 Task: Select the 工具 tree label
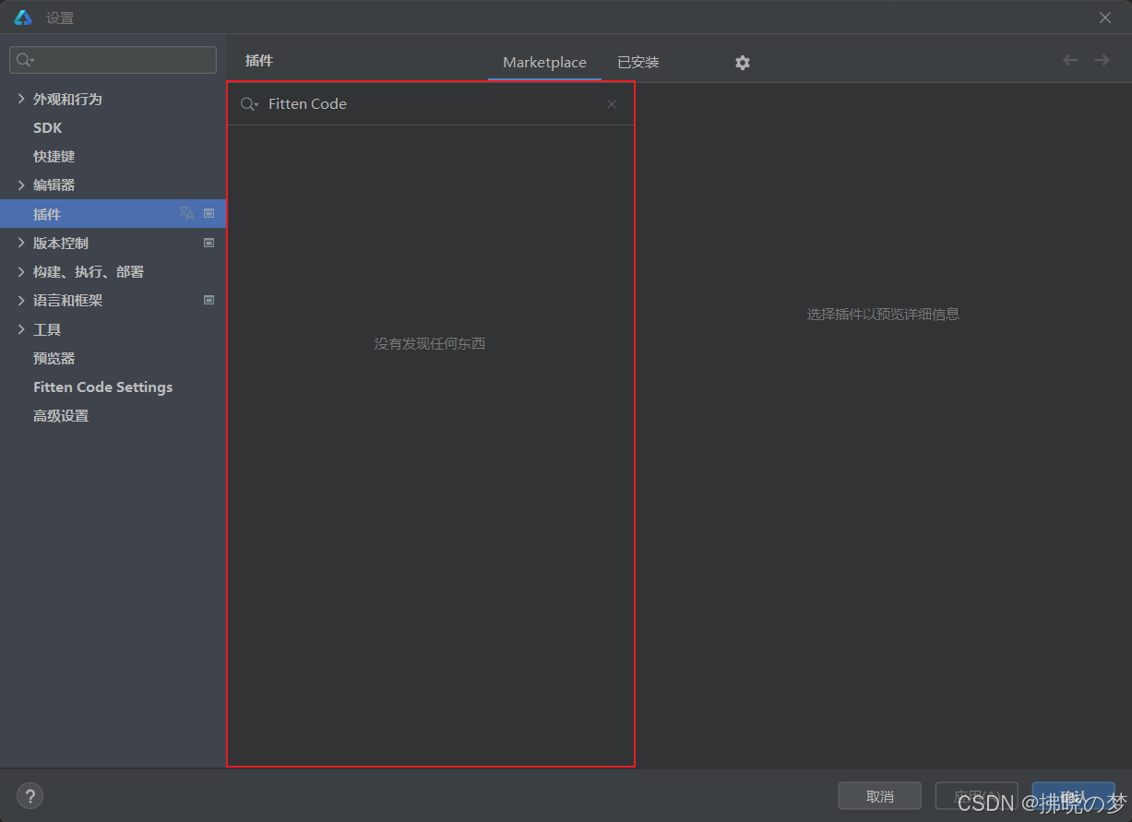(47, 329)
